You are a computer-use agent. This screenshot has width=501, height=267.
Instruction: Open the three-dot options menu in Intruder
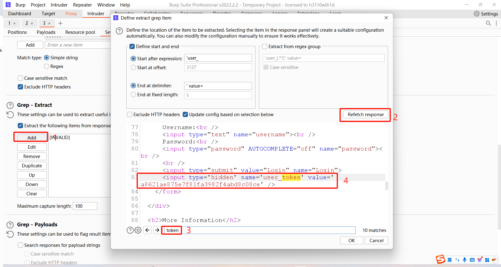pos(496,23)
